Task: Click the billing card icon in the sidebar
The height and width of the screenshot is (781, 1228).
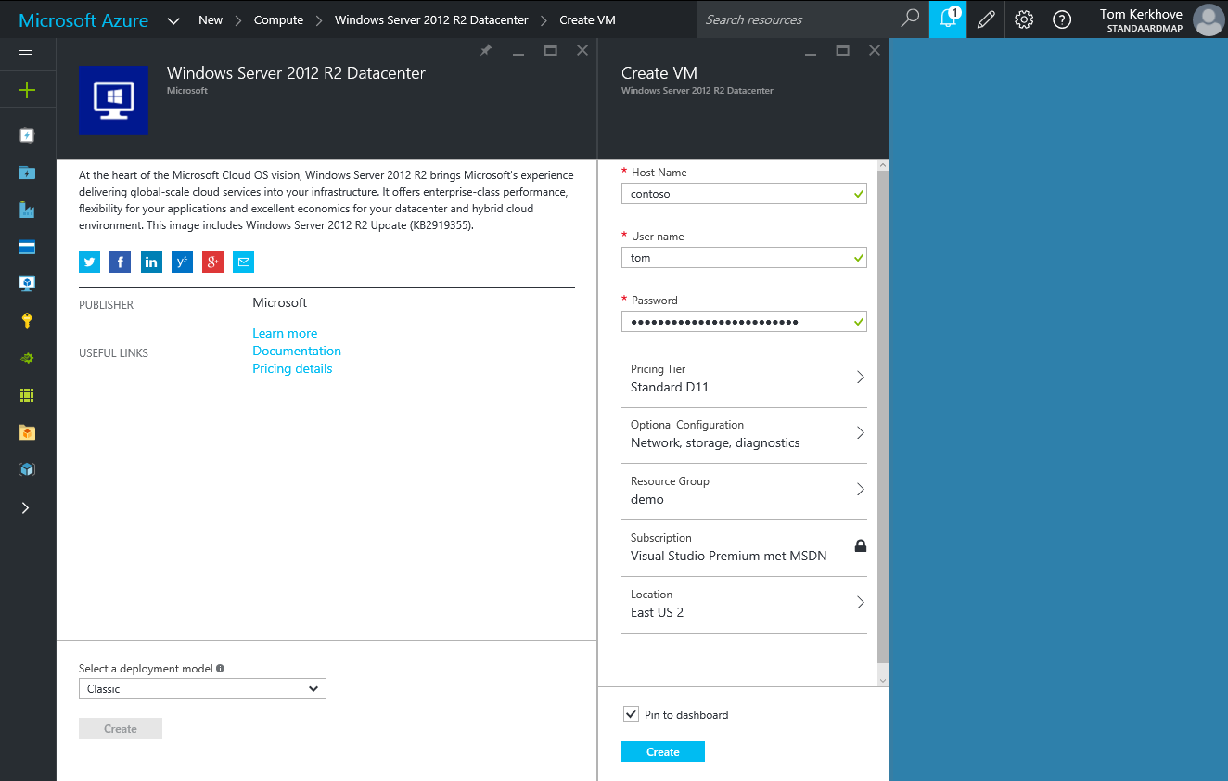Action: pyautogui.click(x=26, y=246)
